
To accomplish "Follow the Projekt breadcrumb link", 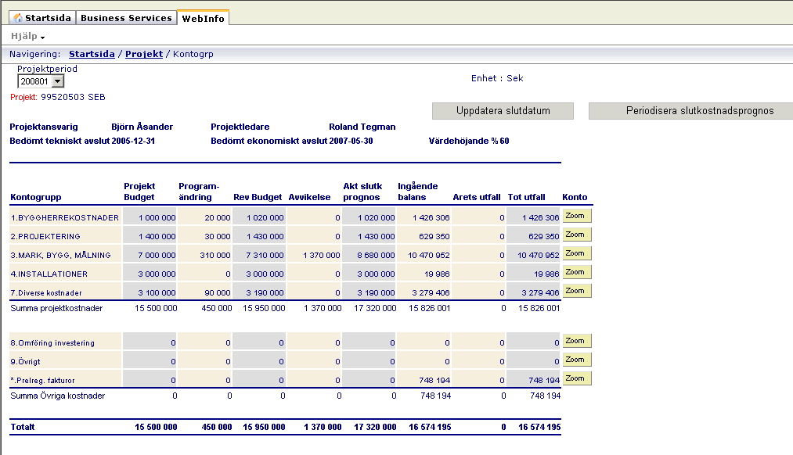I will [144, 54].
